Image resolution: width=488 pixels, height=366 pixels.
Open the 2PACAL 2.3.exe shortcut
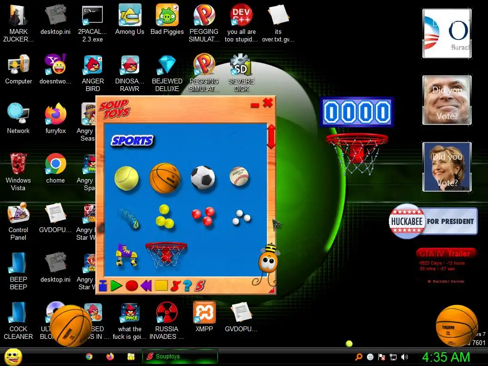pos(92,23)
